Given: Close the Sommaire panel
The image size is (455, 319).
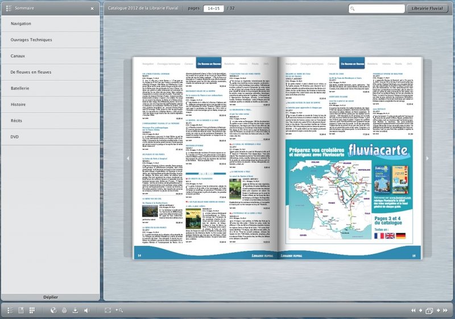Looking at the screenshot, I should (x=92, y=9).
